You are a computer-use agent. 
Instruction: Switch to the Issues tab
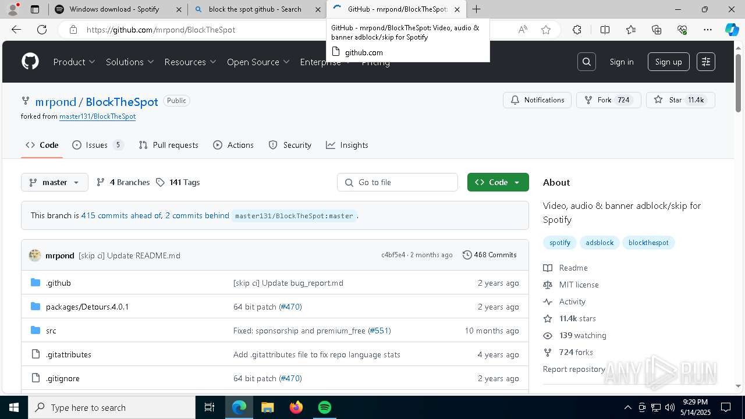point(98,145)
